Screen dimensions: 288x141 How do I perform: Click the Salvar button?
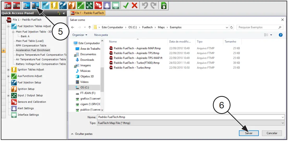coord(249,133)
